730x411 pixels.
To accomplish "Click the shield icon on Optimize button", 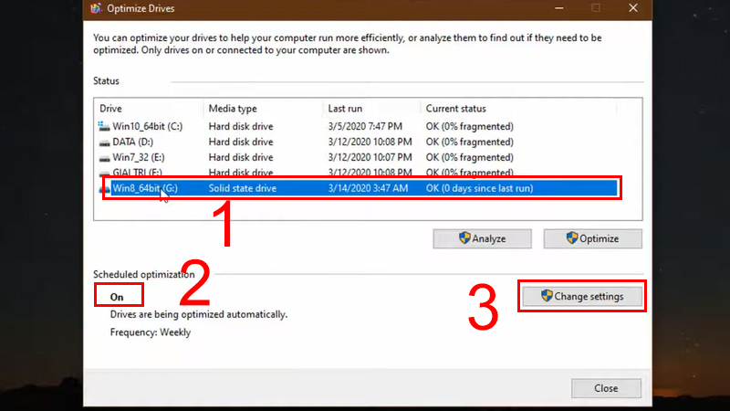I will (572, 238).
